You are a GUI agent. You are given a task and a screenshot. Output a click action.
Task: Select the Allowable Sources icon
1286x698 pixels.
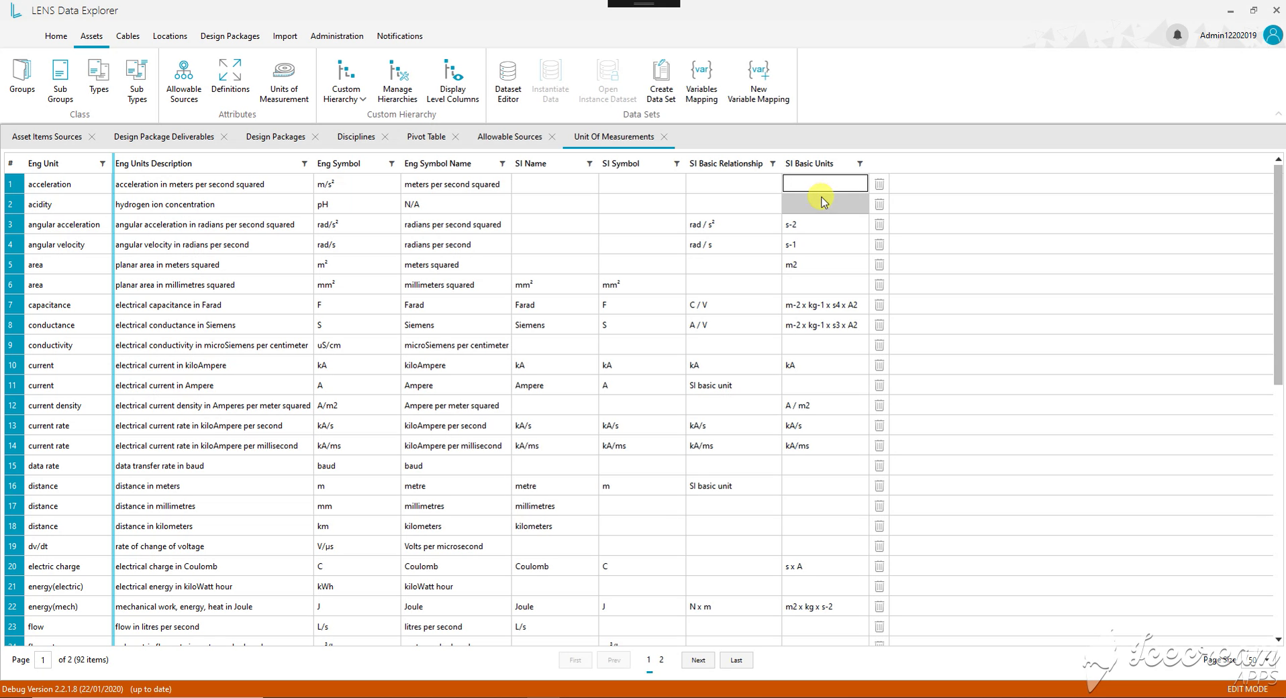click(184, 81)
